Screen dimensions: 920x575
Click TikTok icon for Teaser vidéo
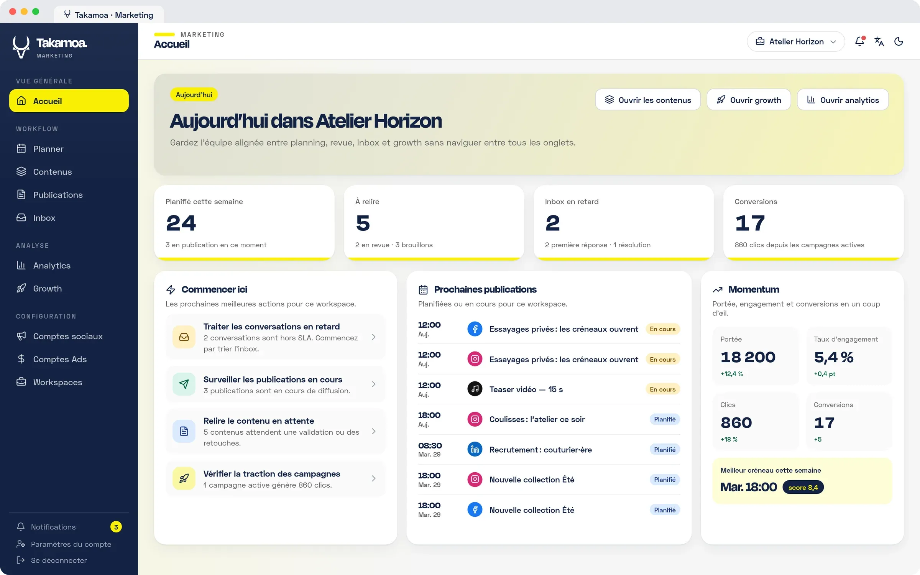point(475,389)
